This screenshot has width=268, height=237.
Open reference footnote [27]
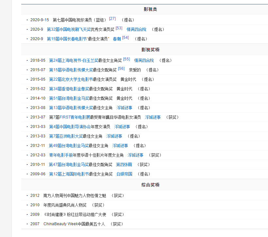[x=112, y=19]
